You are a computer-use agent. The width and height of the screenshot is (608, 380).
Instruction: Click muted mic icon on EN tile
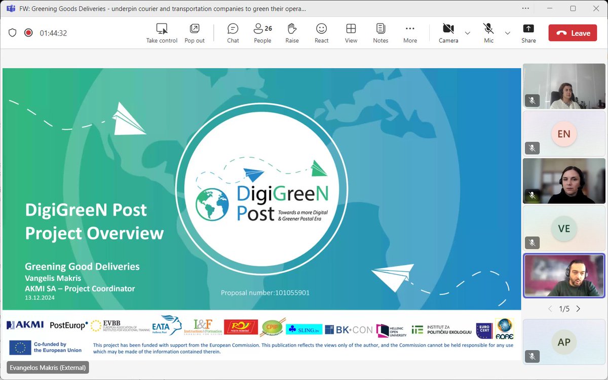[532, 148]
